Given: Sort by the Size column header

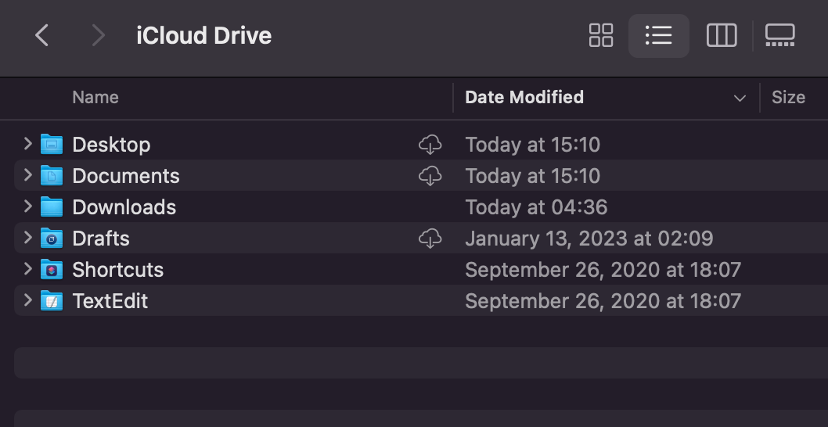Looking at the screenshot, I should pyautogui.click(x=787, y=98).
